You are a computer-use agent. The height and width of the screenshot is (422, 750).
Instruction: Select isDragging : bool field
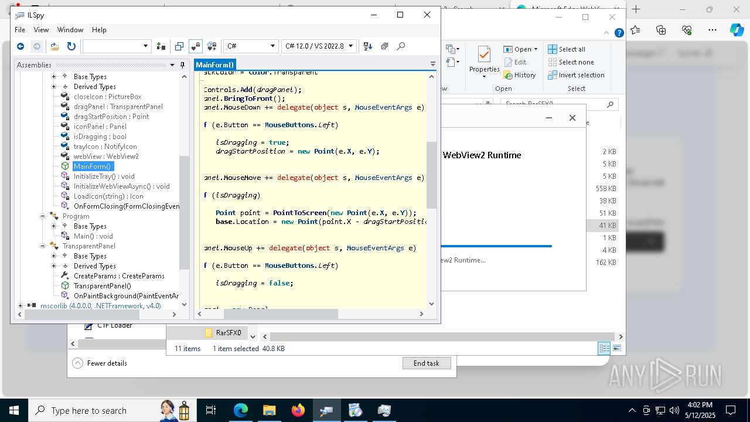coord(100,137)
